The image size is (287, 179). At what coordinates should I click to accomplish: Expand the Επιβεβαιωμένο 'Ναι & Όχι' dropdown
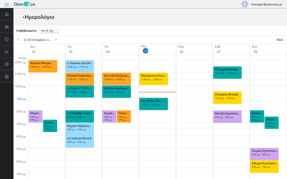pos(49,30)
